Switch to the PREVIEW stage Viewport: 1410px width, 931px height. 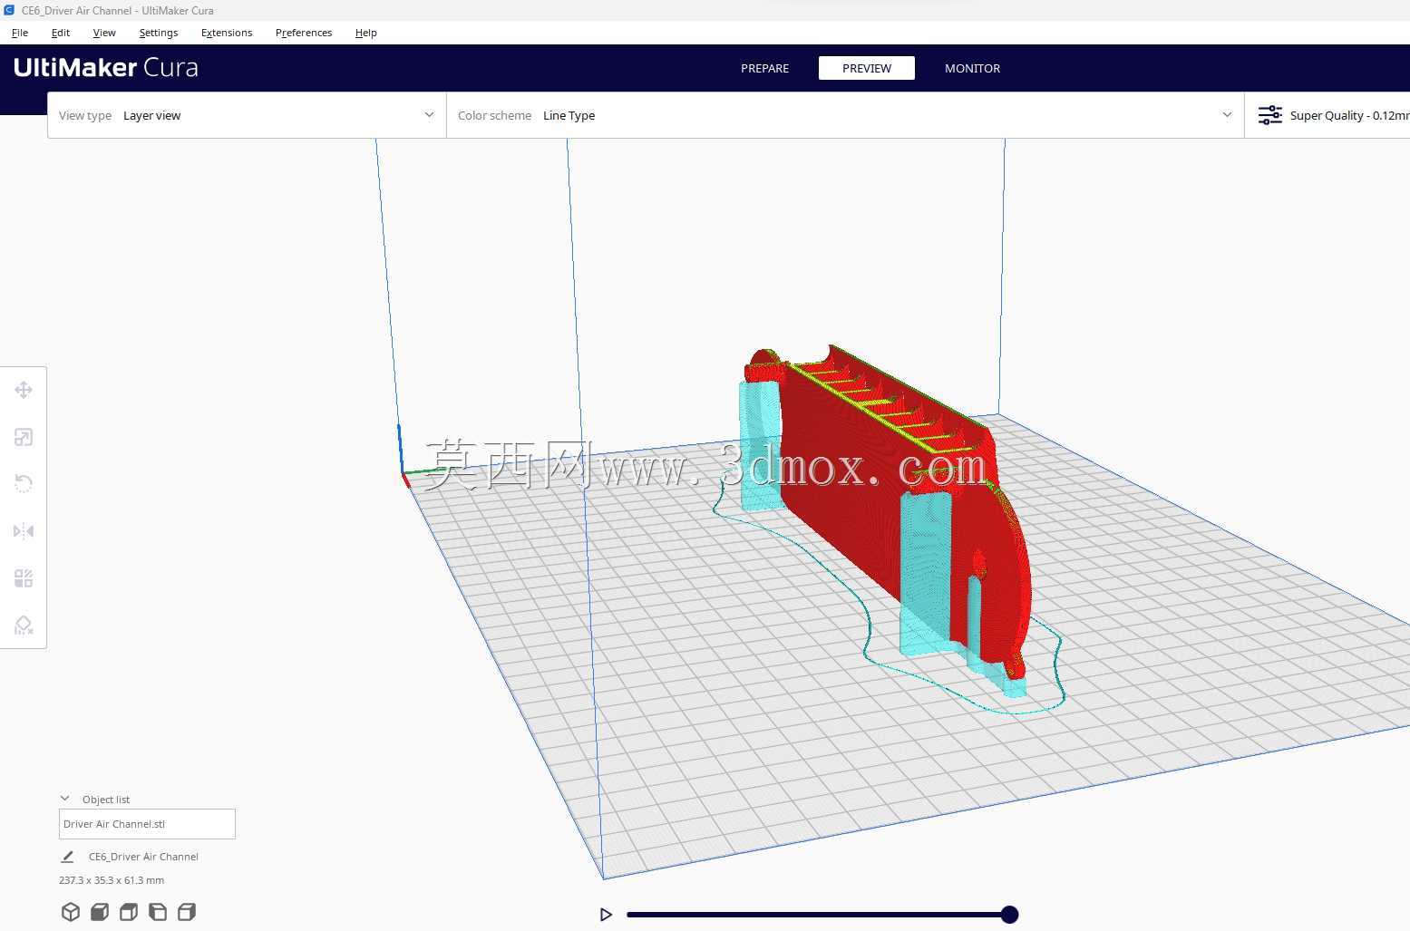click(x=867, y=68)
